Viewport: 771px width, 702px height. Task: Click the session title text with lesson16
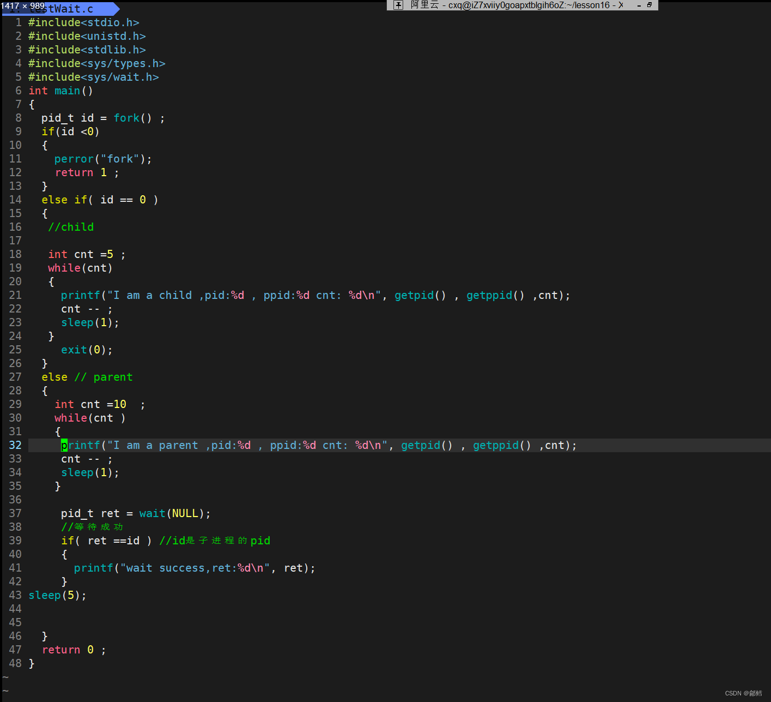coord(517,5)
